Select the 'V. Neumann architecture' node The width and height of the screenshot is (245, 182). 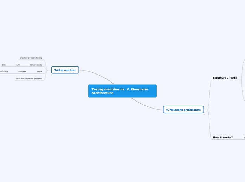(183, 110)
